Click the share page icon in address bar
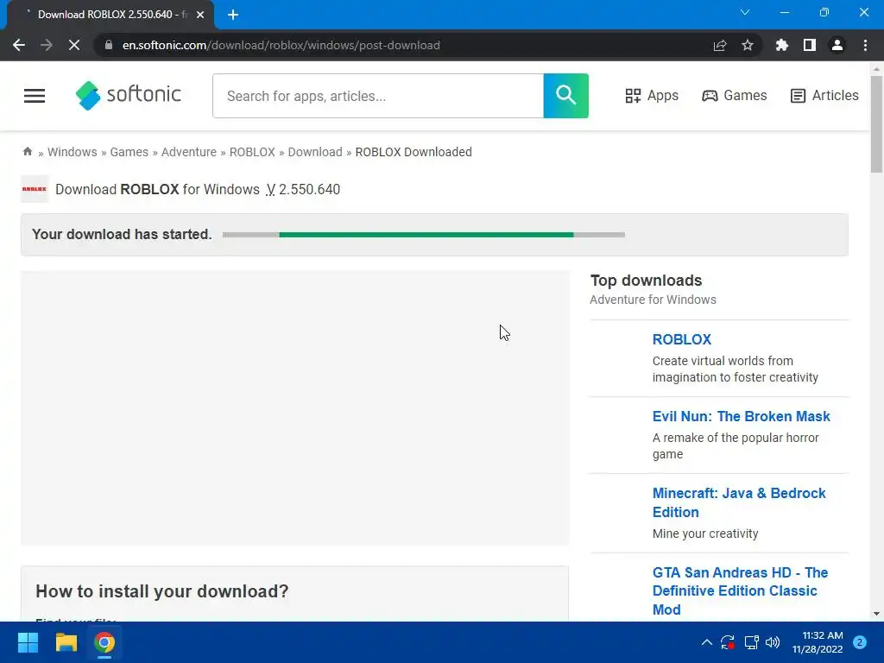 (x=720, y=45)
